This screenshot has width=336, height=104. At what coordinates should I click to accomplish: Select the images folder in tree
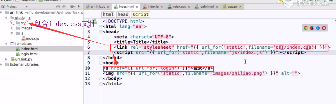coord(24,28)
